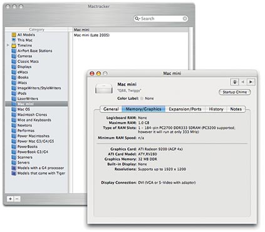265x232 pixels.
Task: Click the speech icon in Mac mini window
Action: point(234,82)
